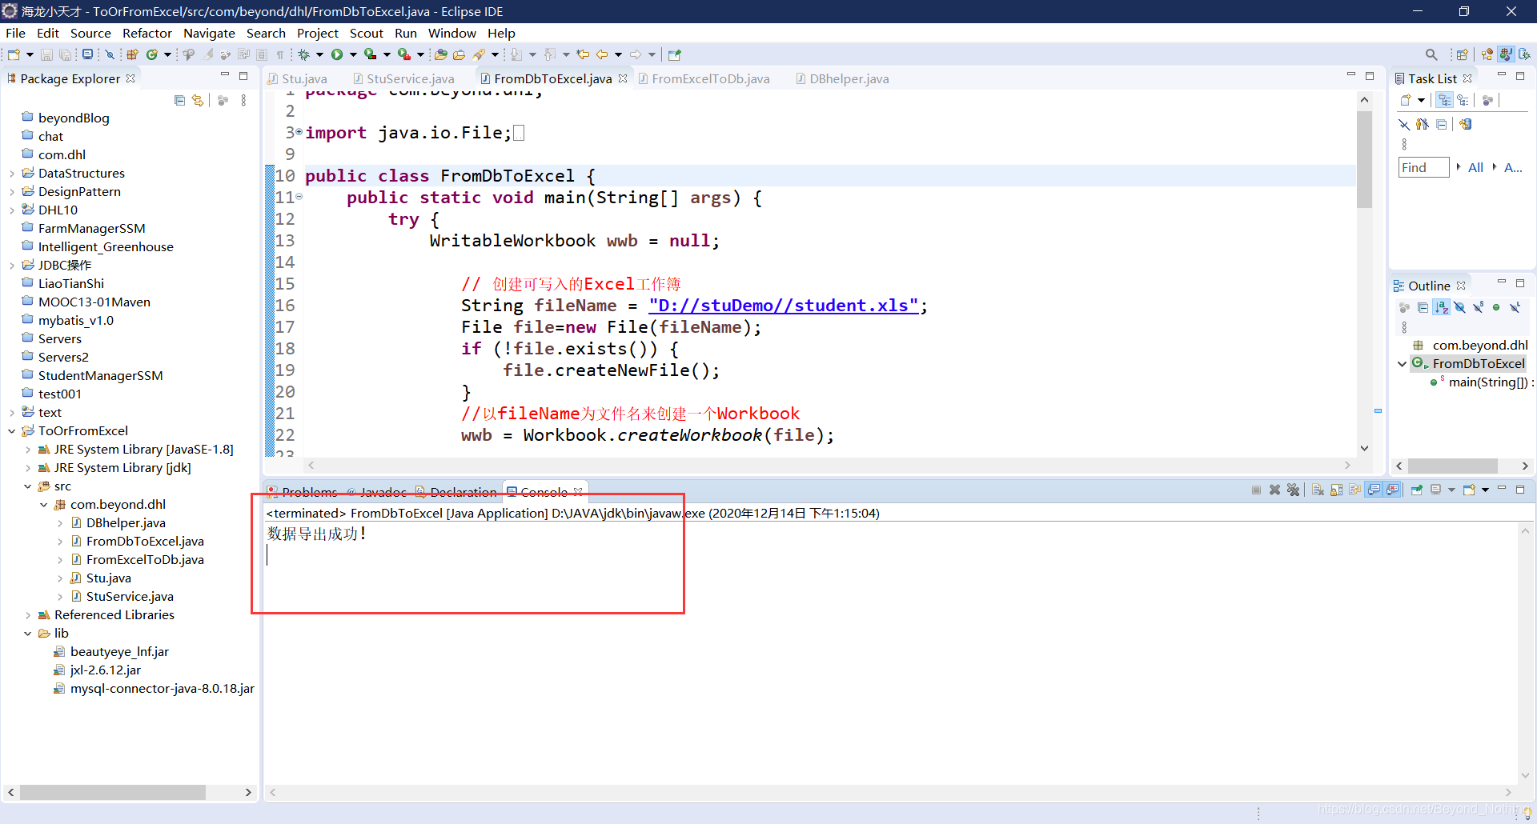
Task: Clear the Console output
Action: click(1318, 490)
